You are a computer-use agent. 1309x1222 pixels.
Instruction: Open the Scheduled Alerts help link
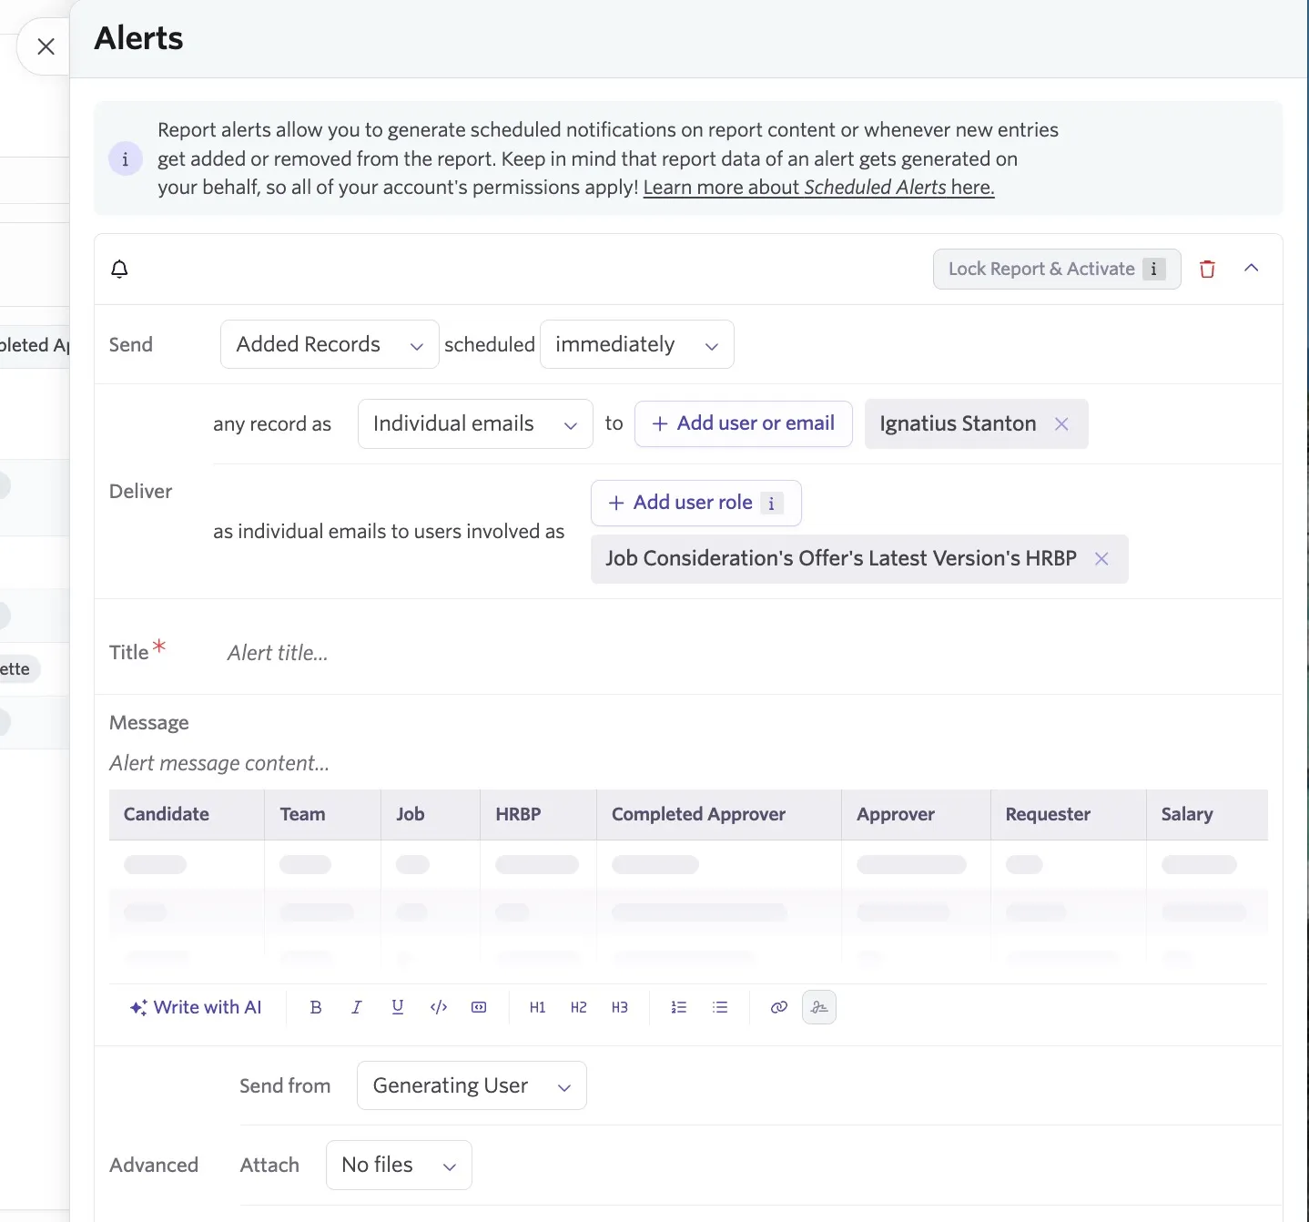click(818, 187)
